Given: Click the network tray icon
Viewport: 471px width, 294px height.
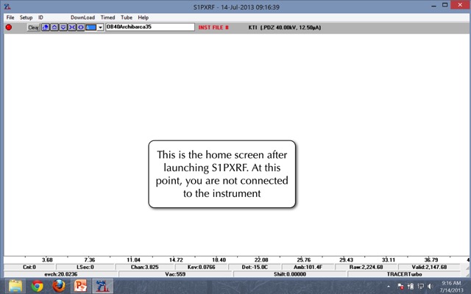Looking at the screenshot, I should tap(420, 287).
